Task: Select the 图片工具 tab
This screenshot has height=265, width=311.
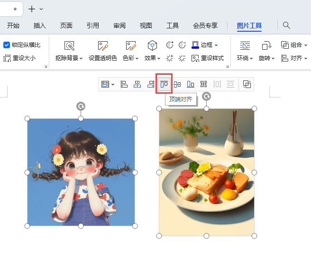Action: 249,26
